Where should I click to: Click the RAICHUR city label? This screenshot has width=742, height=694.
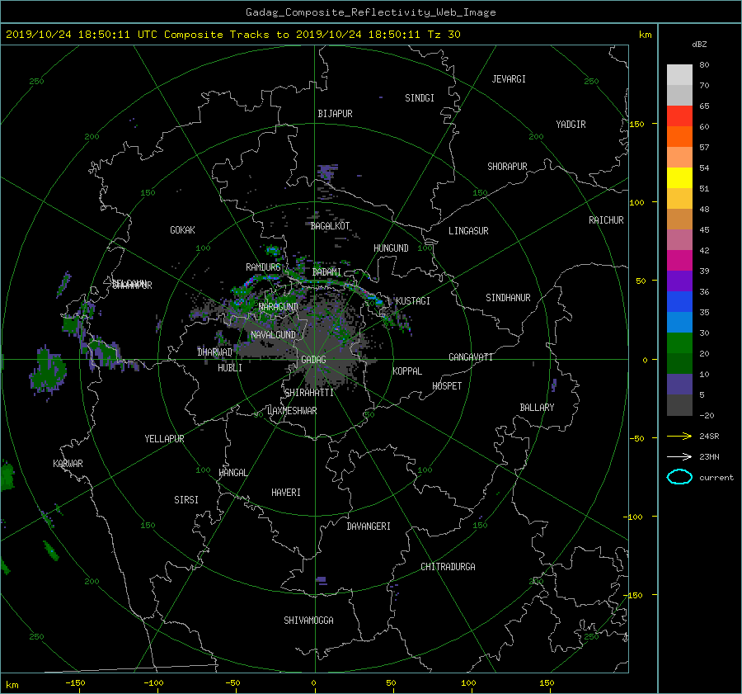click(x=606, y=220)
